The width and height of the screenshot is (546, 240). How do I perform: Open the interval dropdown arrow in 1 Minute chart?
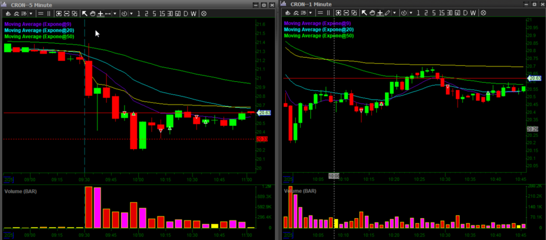point(411,13)
